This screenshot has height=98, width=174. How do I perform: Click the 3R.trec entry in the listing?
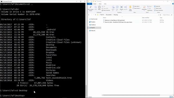[50, 32]
